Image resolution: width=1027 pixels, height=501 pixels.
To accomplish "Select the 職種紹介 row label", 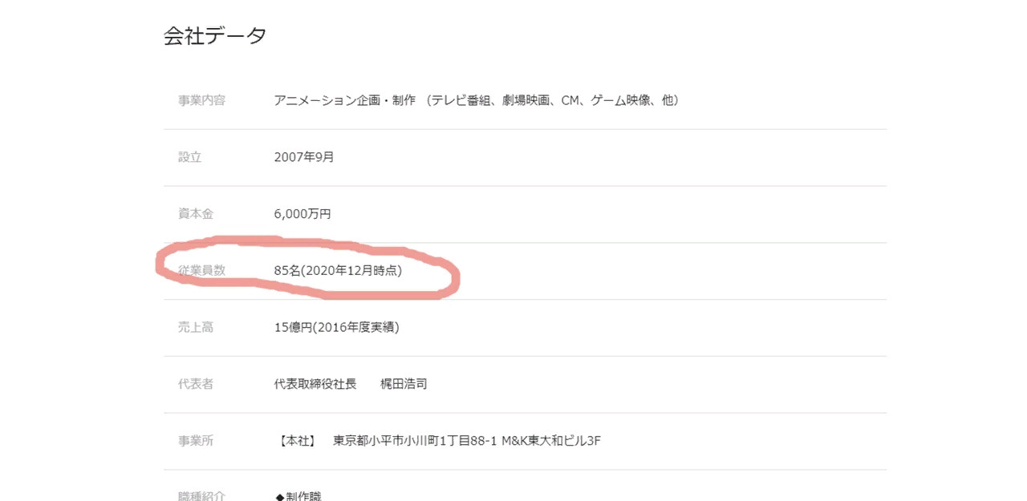I will point(201,496).
